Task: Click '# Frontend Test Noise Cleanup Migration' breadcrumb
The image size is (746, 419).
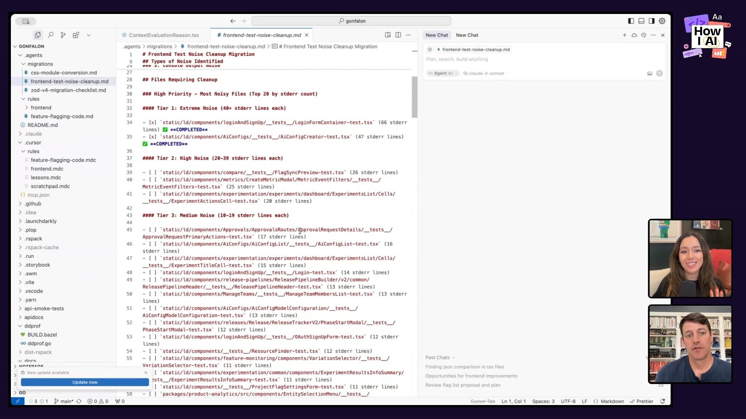Action: coord(325,46)
